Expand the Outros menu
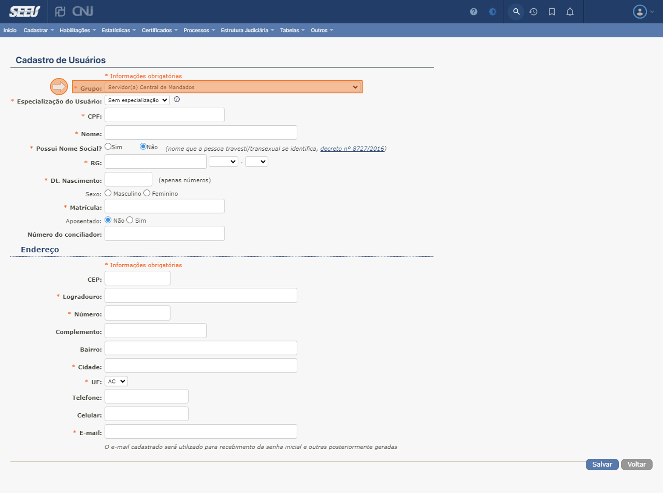The height and width of the screenshot is (493, 663). click(x=322, y=30)
